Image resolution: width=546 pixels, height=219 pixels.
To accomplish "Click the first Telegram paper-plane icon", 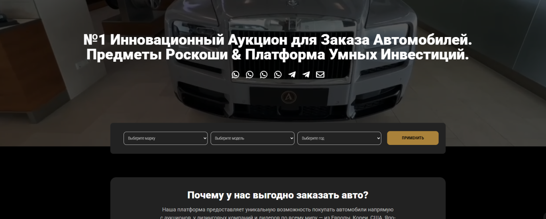I will click(x=292, y=74).
